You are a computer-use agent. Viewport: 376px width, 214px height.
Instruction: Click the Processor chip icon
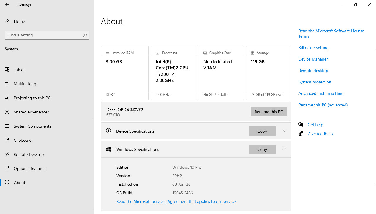pos(157,53)
